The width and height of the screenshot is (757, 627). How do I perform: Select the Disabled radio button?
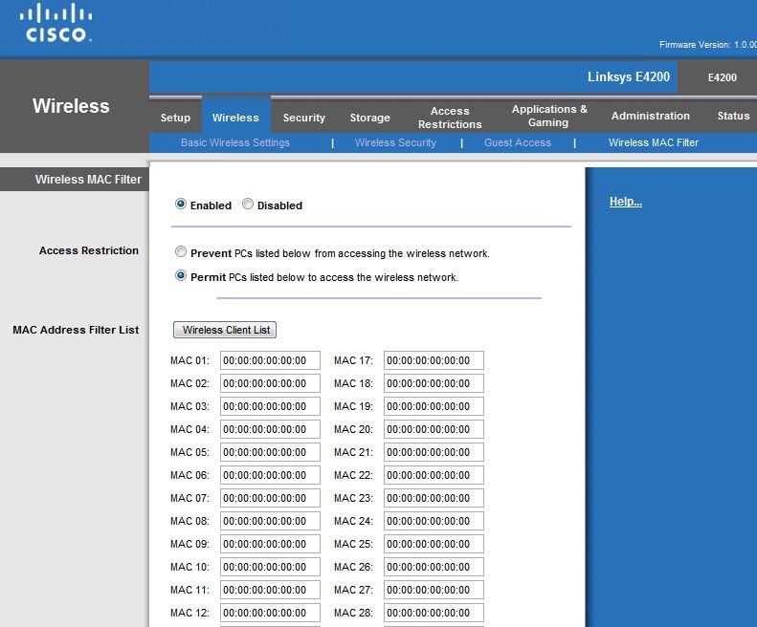click(248, 204)
